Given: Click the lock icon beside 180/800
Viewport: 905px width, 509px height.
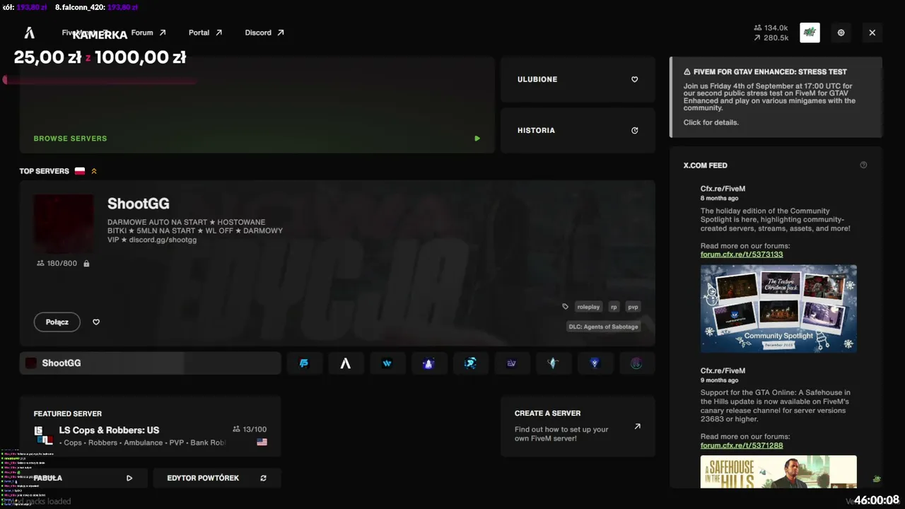Looking at the screenshot, I should pyautogui.click(x=86, y=264).
